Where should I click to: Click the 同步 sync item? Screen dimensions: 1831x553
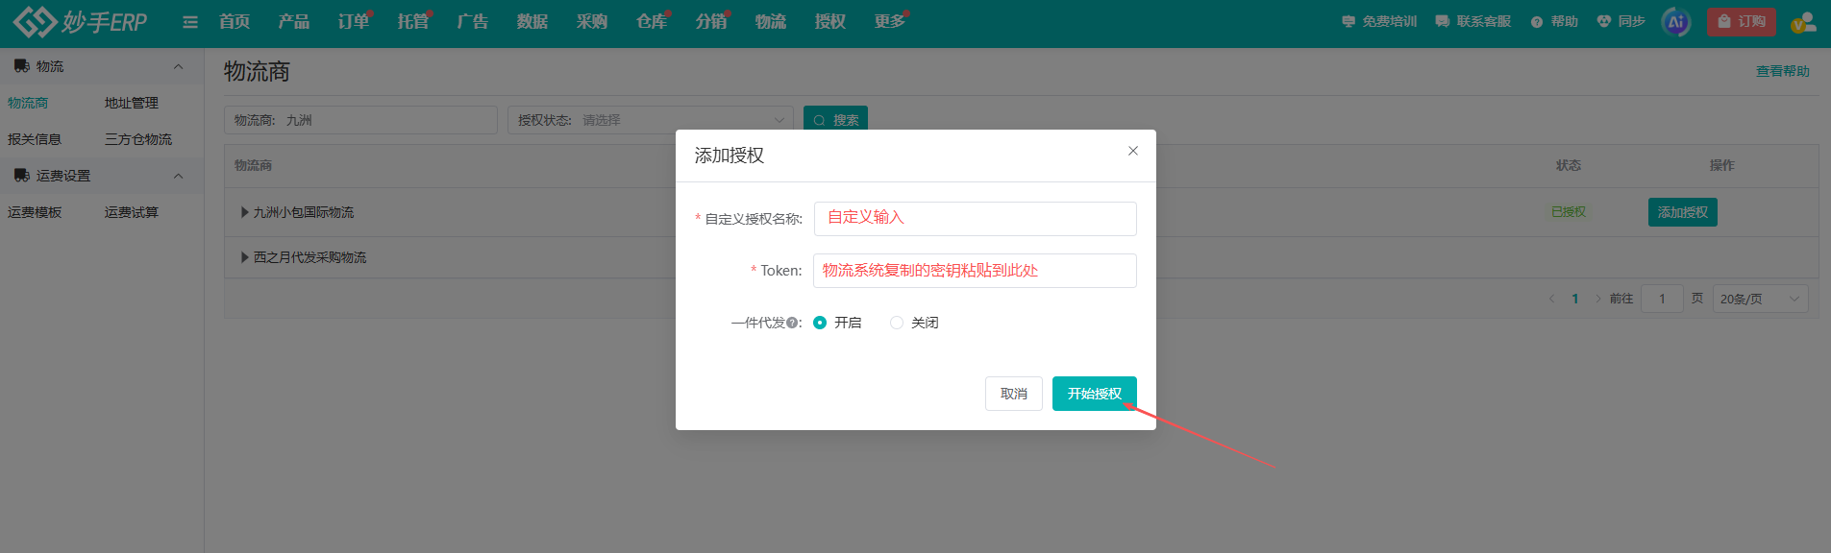click(1621, 21)
